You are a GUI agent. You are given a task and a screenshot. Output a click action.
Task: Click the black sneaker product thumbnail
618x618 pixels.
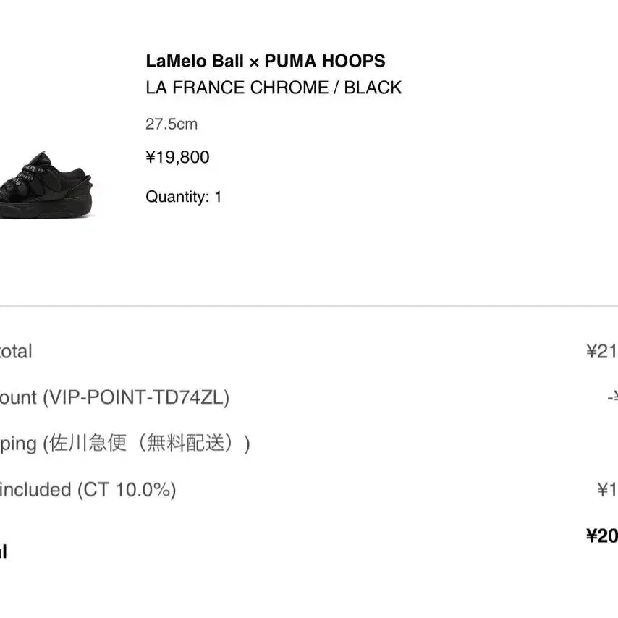tap(46, 185)
